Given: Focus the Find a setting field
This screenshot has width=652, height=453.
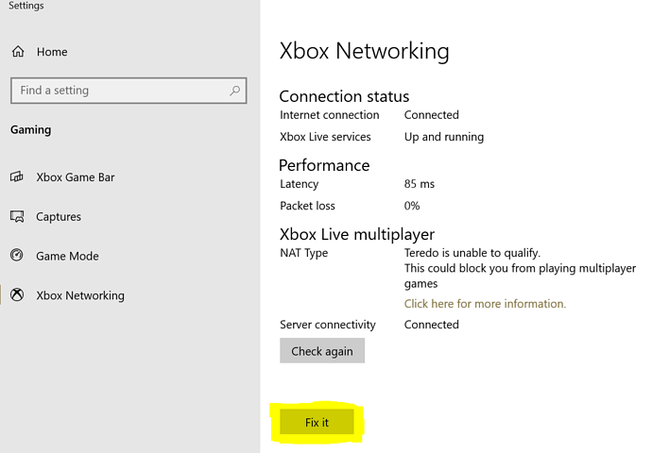Looking at the screenshot, I should click(x=129, y=91).
